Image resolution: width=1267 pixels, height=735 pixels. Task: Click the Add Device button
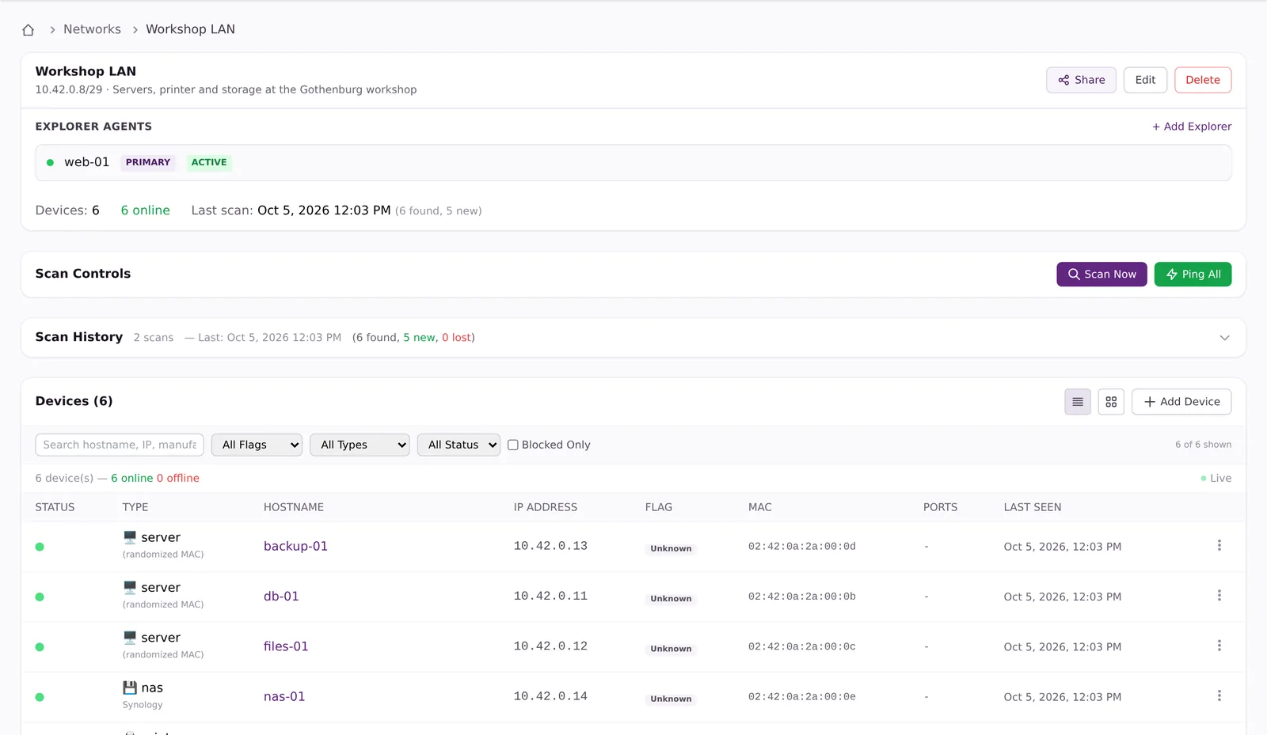pyautogui.click(x=1181, y=402)
